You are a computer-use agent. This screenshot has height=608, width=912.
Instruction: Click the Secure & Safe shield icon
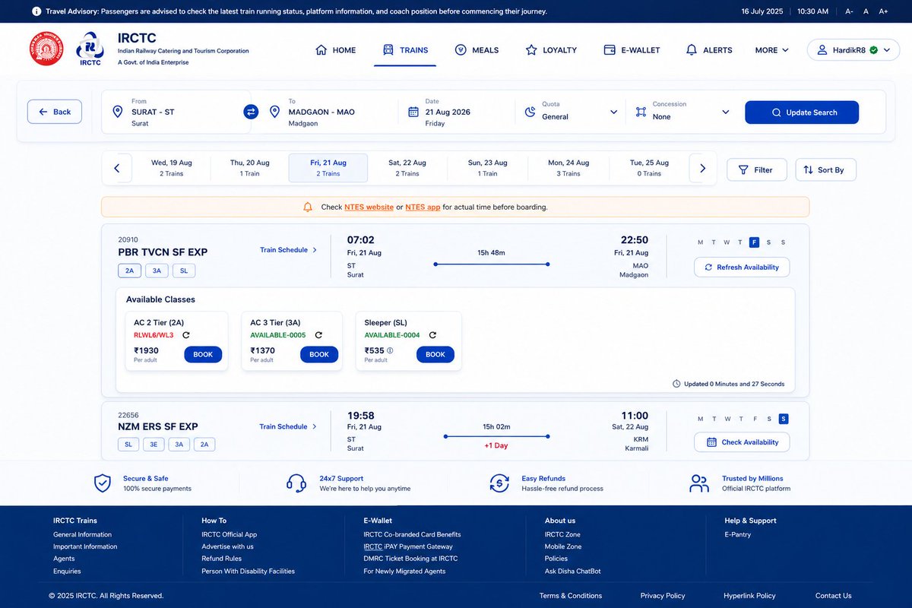click(103, 483)
